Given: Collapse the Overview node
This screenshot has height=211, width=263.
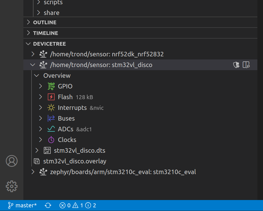Looking at the screenshot, I should 37,75.
